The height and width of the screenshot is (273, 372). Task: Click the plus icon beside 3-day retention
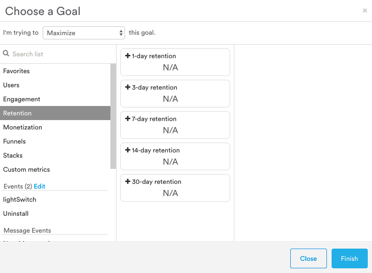[x=128, y=87]
